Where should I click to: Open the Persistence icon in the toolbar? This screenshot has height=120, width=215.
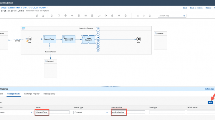(x=119, y=16)
